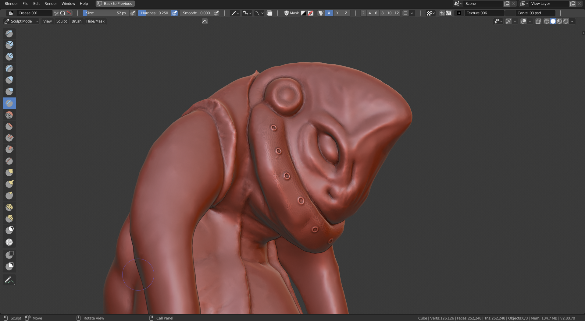585x321 pixels.
Task: Select the Inflate brush tool
Action: [9, 80]
